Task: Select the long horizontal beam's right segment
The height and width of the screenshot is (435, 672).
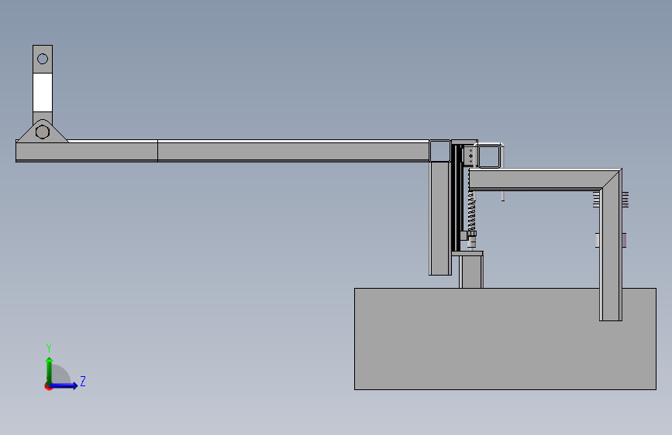Action: [x=294, y=151]
